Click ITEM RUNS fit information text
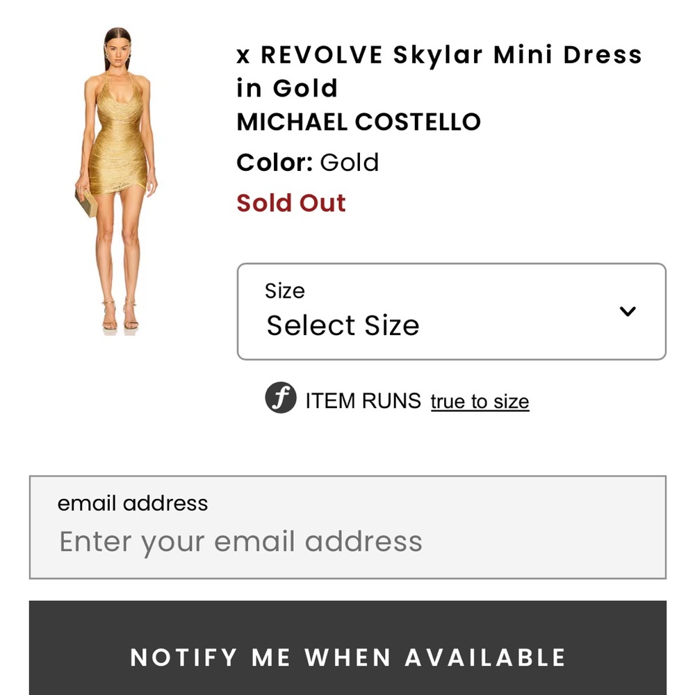 click(x=363, y=400)
